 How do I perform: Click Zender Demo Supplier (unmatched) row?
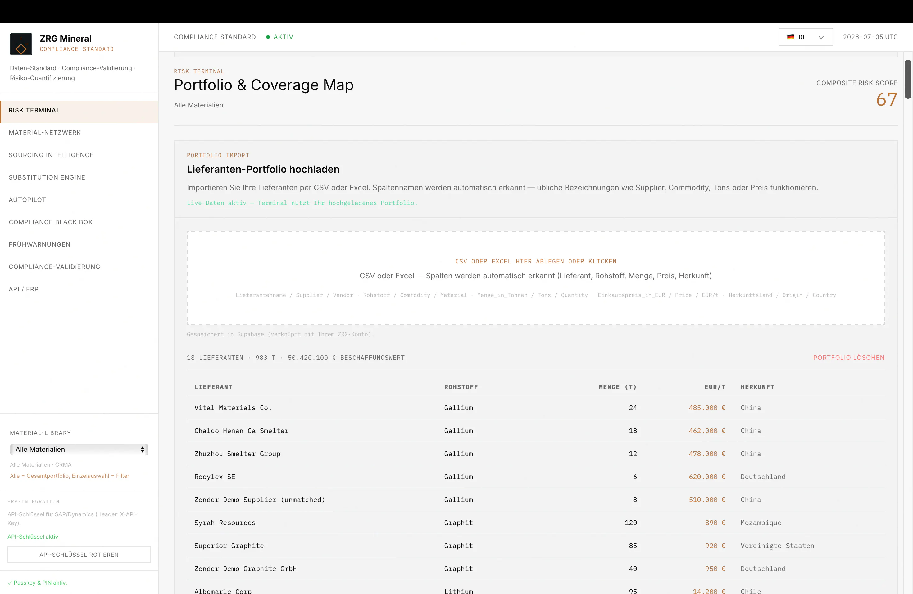pyautogui.click(x=535, y=500)
